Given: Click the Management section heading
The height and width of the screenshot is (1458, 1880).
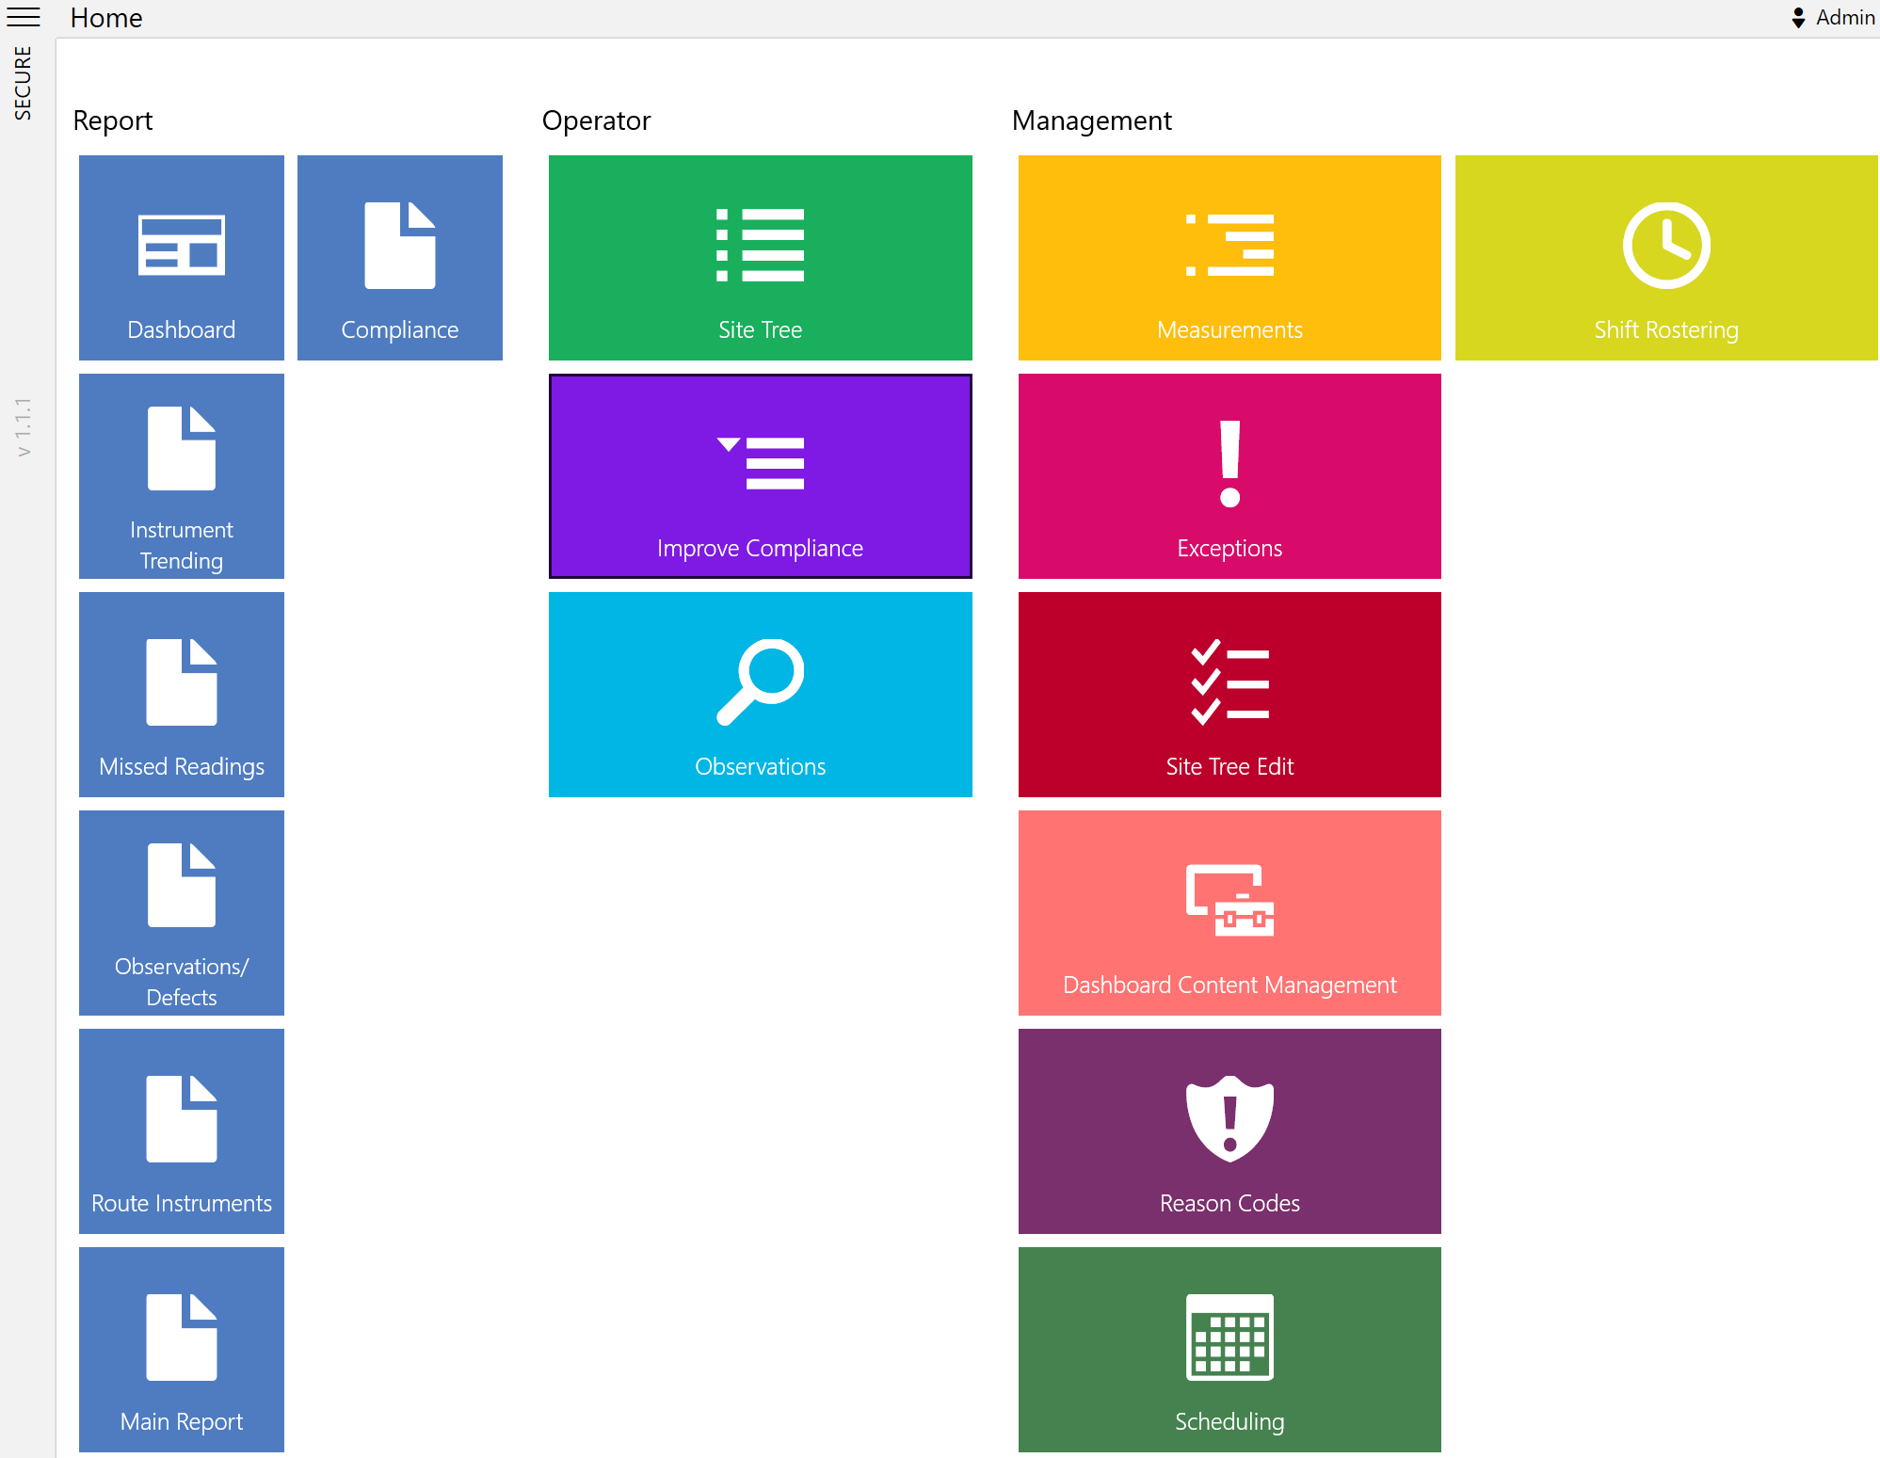Looking at the screenshot, I should 1092,120.
